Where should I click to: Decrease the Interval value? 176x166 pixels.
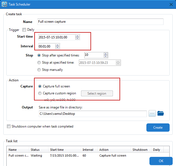coord(58,48)
